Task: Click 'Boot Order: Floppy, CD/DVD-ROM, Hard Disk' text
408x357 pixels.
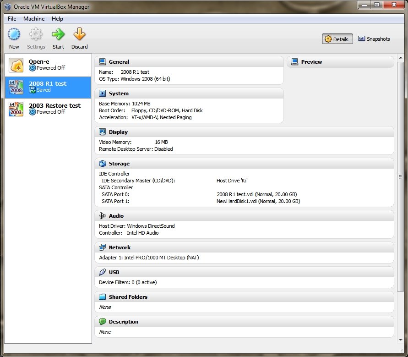Action: 151,110
